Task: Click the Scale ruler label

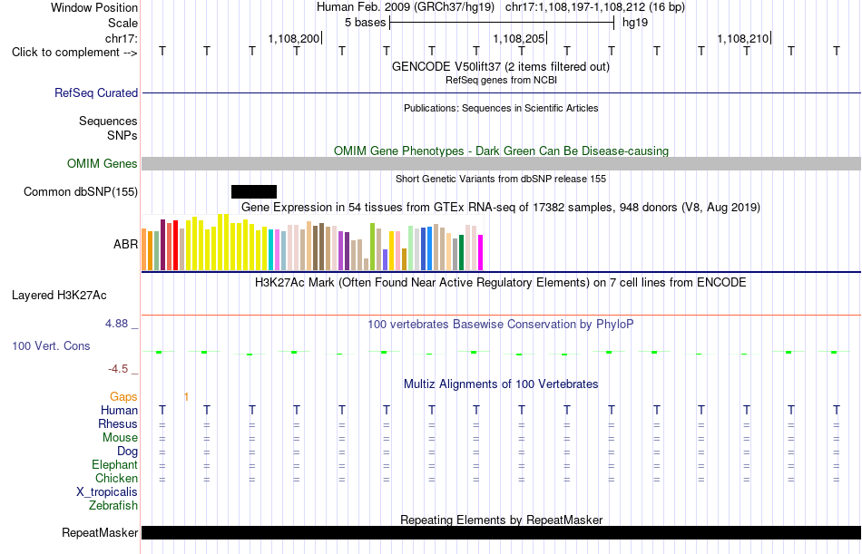Action: (x=122, y=23)
